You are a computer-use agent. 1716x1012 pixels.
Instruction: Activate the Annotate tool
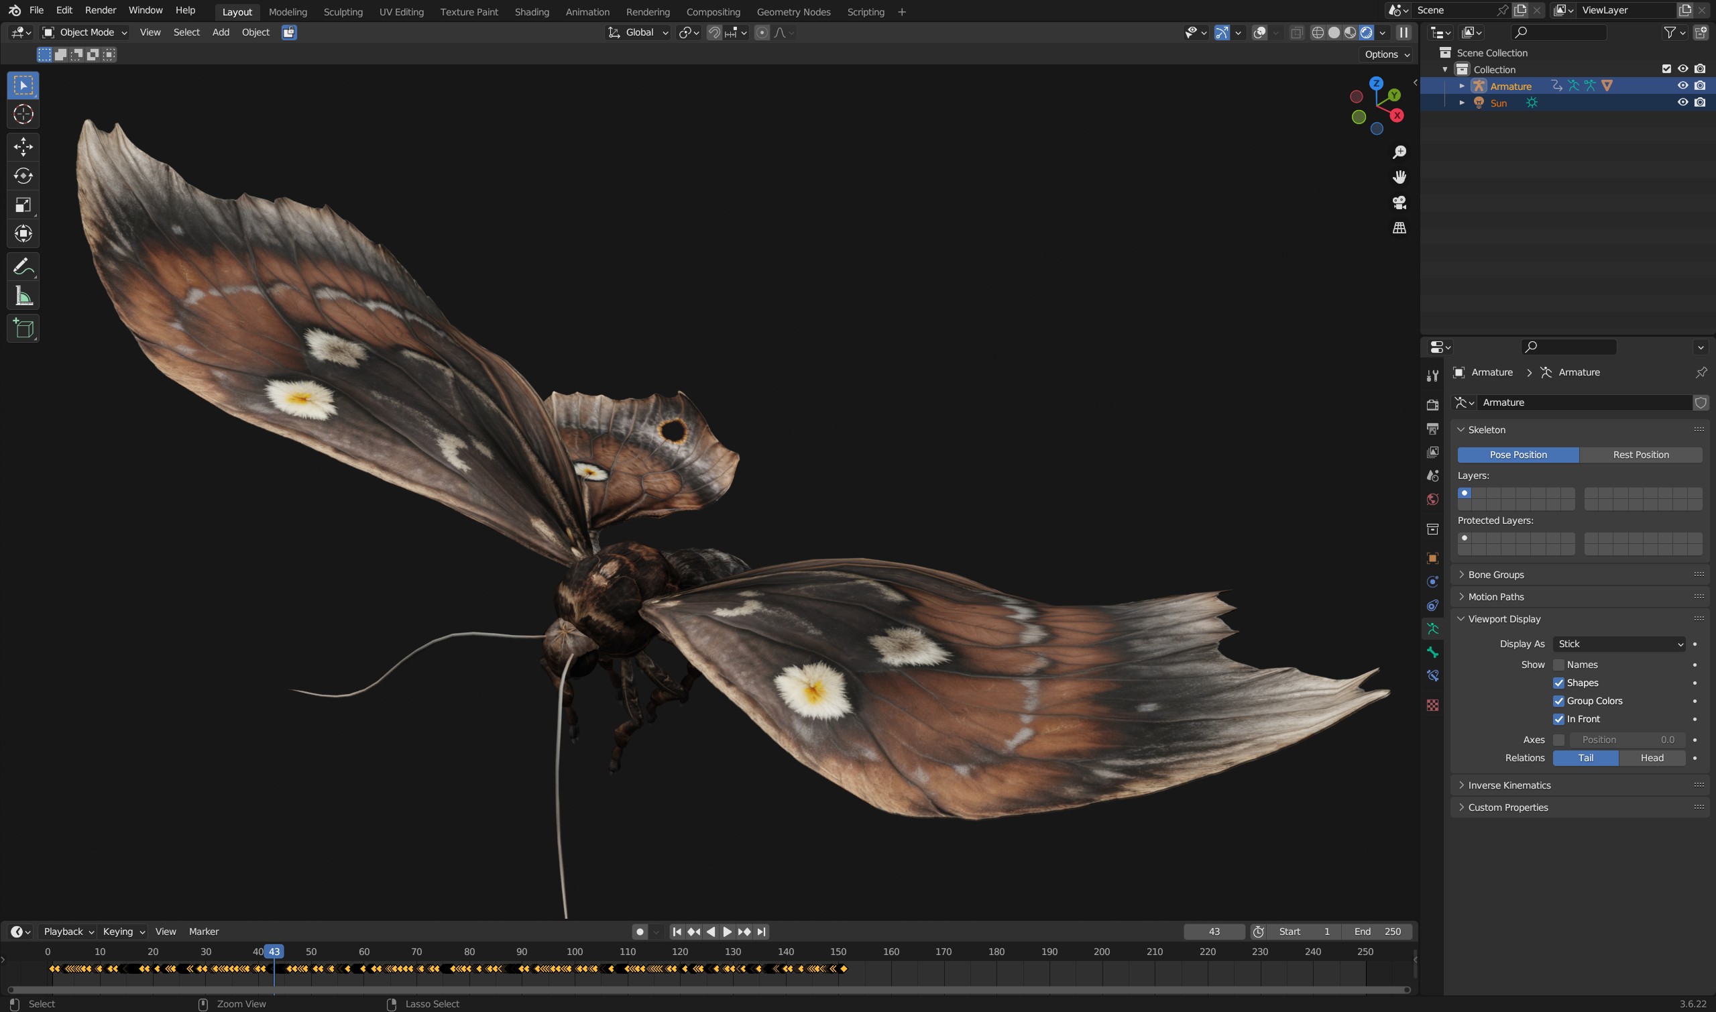(23, 267)
